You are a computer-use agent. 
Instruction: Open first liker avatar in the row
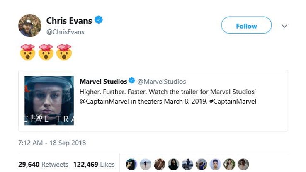tap(131, 165)
